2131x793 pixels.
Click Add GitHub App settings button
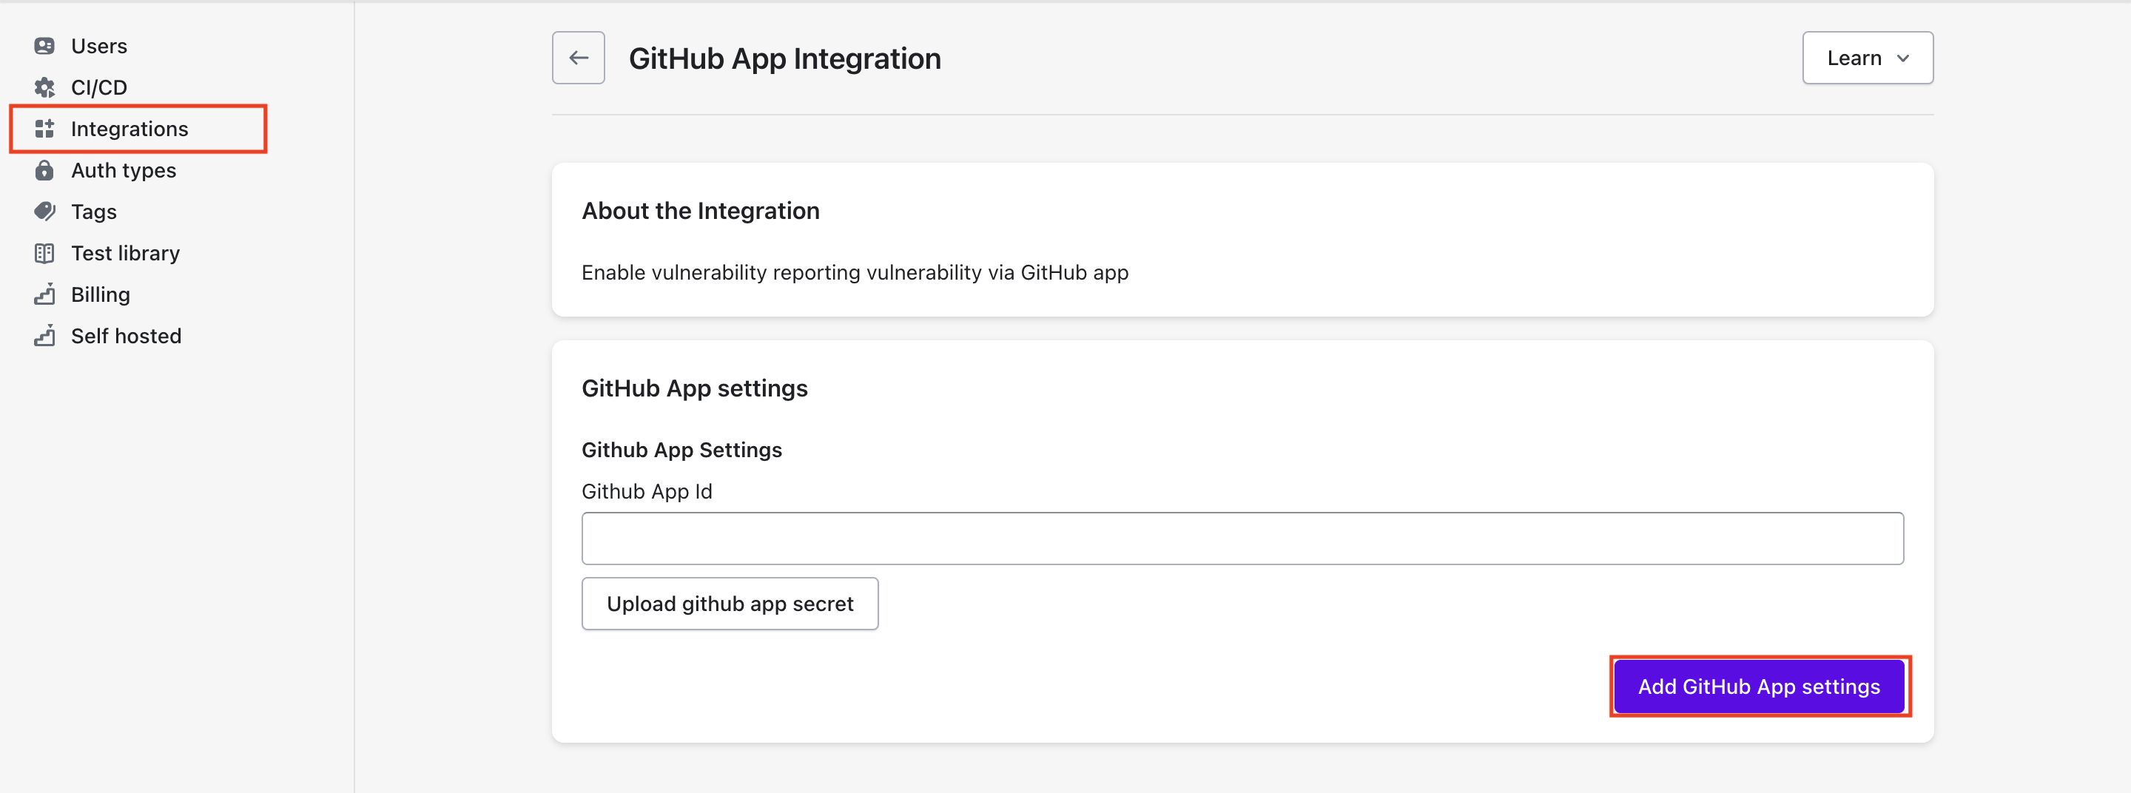click(1759, 686)
